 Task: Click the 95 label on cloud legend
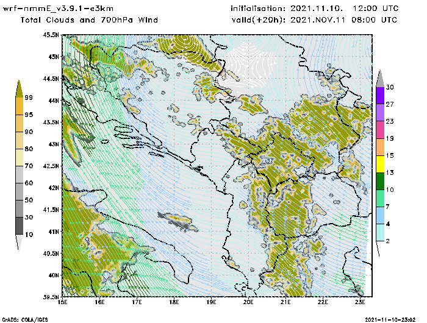click(29, 115)
